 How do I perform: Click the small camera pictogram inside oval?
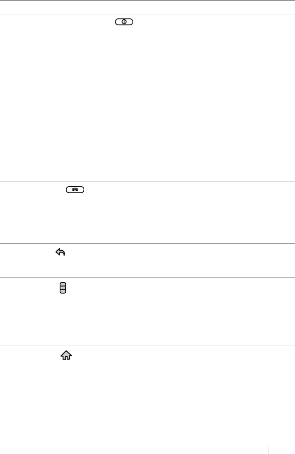(75, 189)
